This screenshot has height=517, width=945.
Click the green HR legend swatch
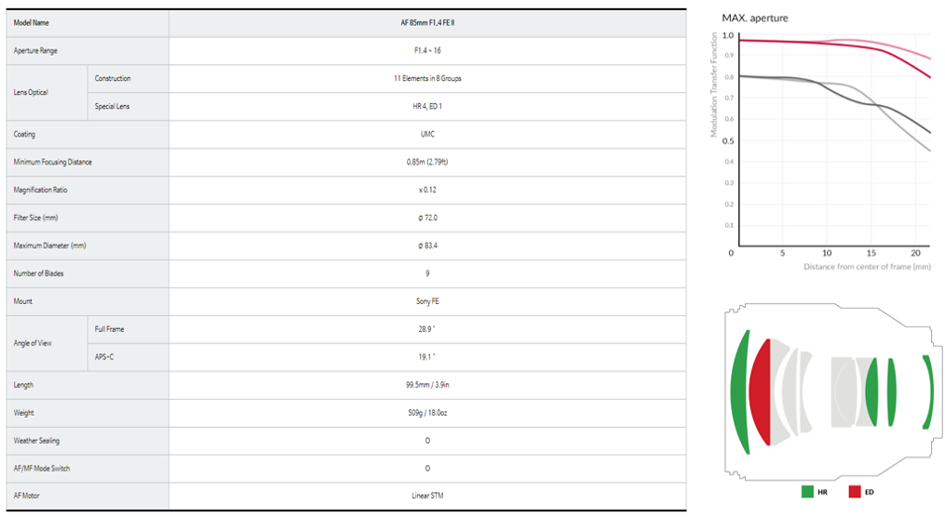coord(807,491)
